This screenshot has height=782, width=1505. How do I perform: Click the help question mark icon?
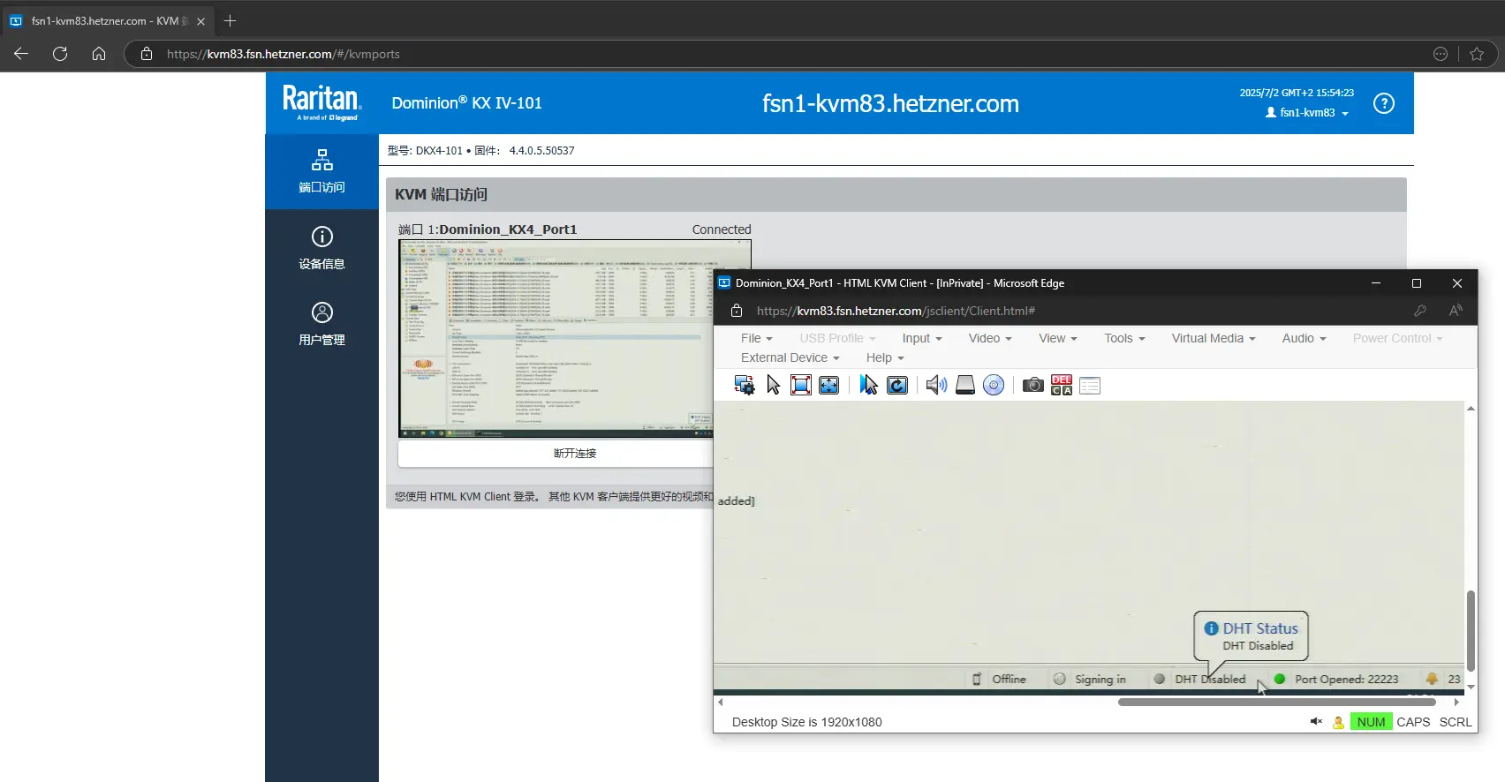[x=1384, y=103]
